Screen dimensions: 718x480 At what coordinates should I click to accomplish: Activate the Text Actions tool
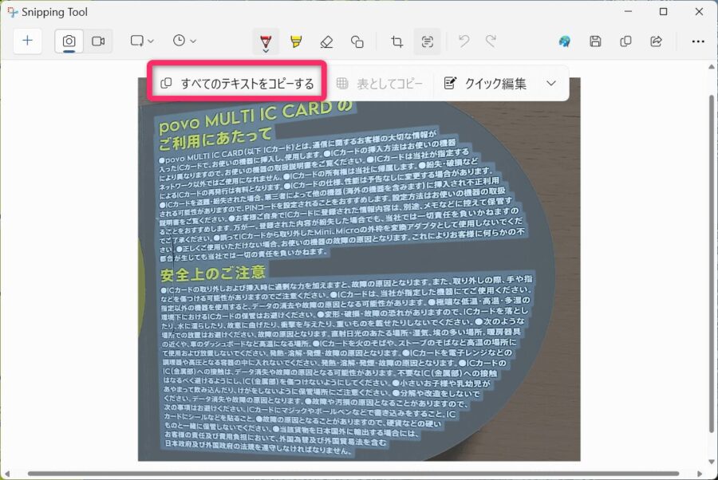(428, 41)
